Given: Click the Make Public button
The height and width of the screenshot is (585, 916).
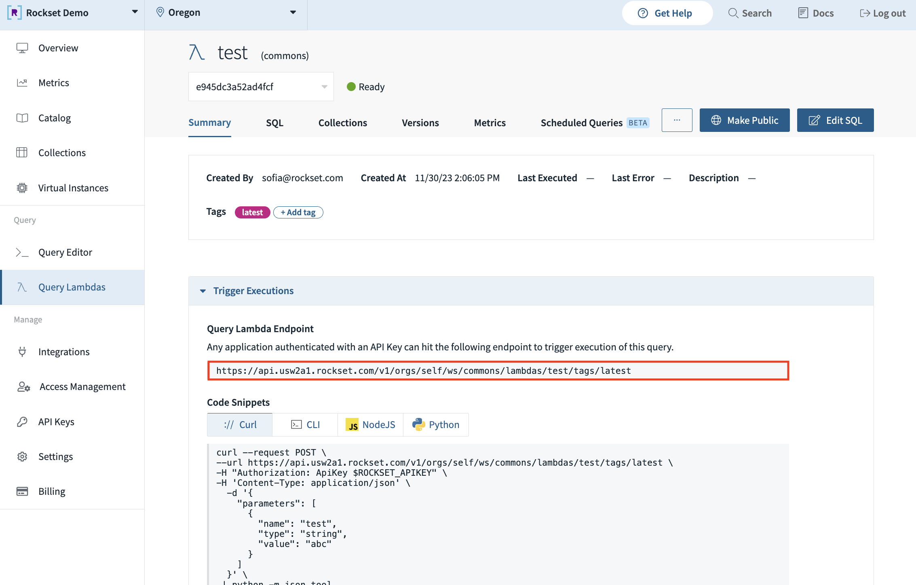Looking at the screenshot, I should [x=744, y=120].
